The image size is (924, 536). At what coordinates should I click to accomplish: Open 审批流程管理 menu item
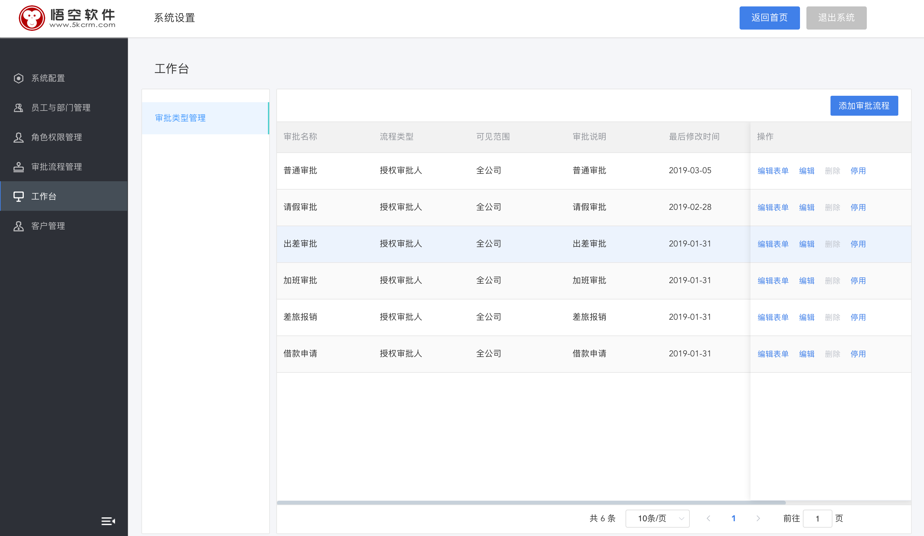pos(64,167)
